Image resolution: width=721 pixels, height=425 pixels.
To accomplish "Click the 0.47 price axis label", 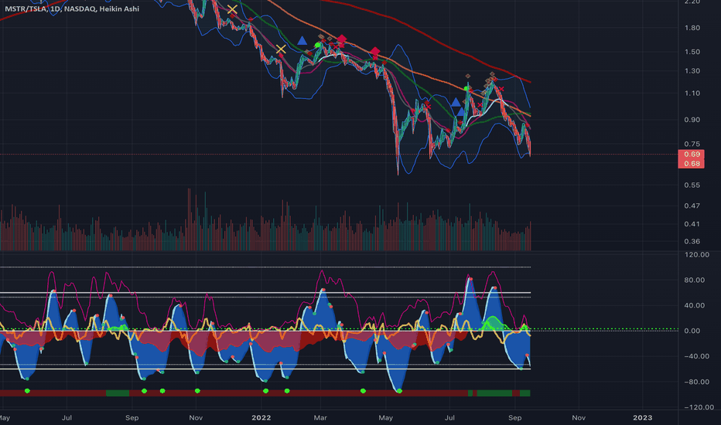I will pyautogui.click(x=692, y=206).
